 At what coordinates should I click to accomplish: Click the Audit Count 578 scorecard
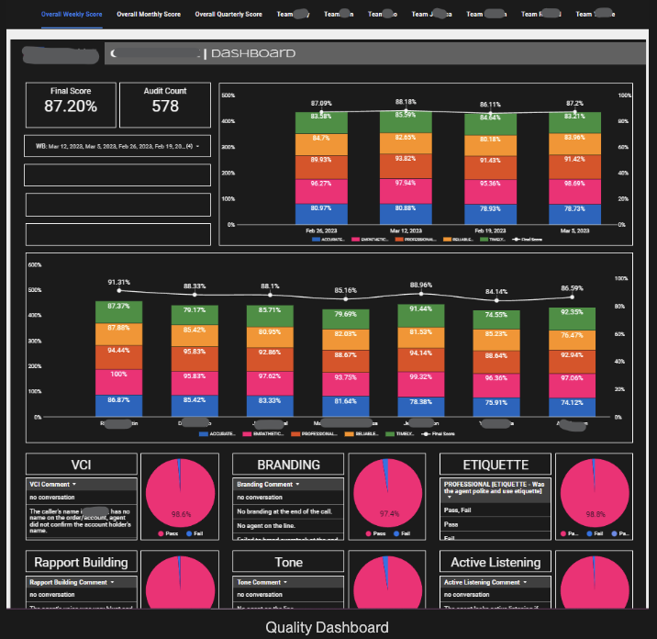point(165,105)
